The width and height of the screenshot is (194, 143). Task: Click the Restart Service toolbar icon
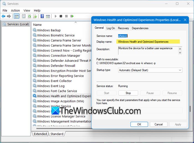point(72,16)
